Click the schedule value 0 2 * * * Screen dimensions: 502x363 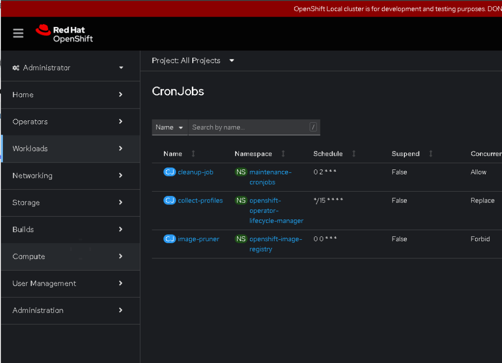325,172
